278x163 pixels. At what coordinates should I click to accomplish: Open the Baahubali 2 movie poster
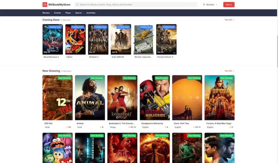pyautogui.click(x=122, y=98)
